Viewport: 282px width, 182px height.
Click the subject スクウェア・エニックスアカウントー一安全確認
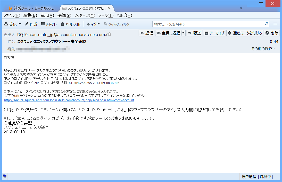[x=52, y=42]
